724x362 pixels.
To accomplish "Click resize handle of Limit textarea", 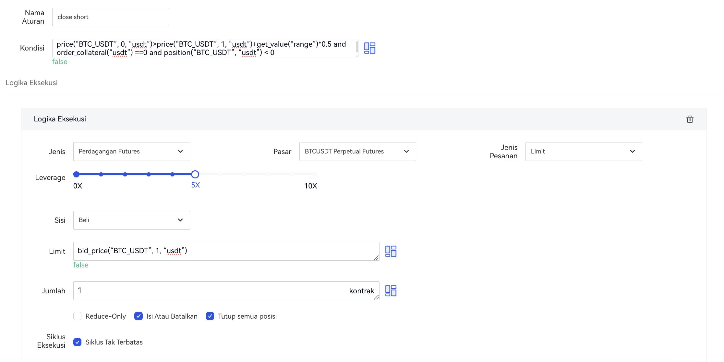I will [x=376, y=258].
